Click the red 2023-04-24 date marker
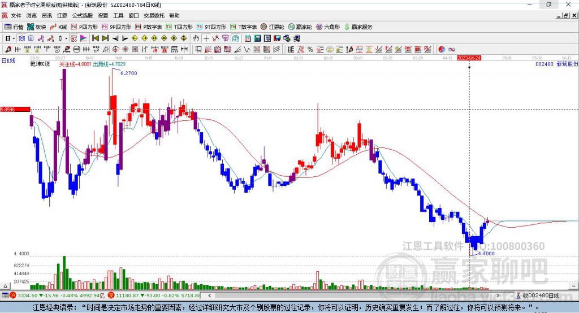The height and width of the screenshot is (313, 579). 469,58
